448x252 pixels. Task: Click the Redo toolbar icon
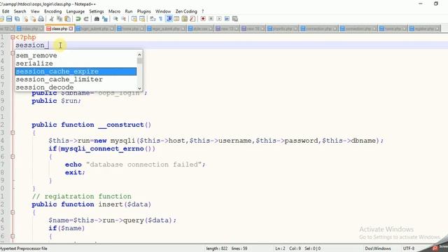(x=85, y=19)
